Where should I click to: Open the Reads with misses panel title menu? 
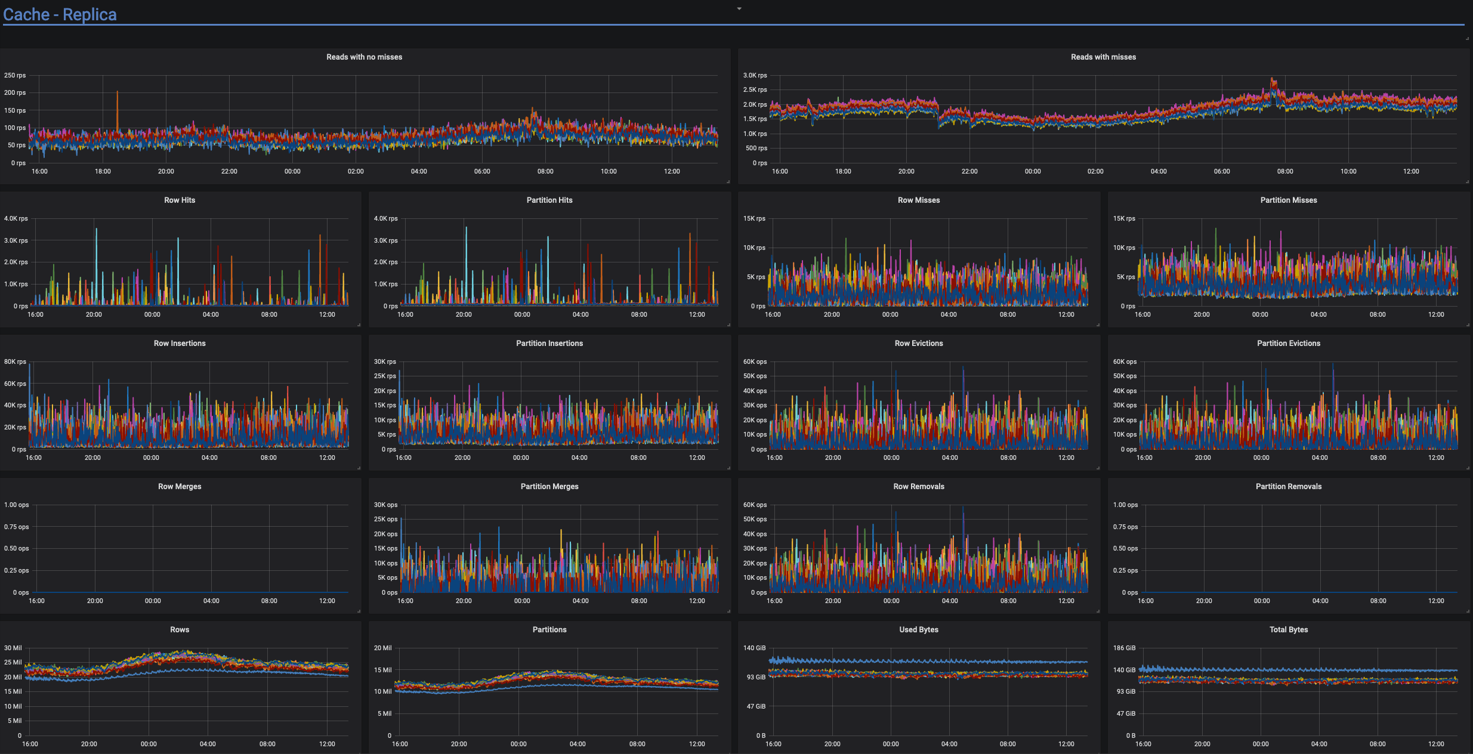point(1103,57)
